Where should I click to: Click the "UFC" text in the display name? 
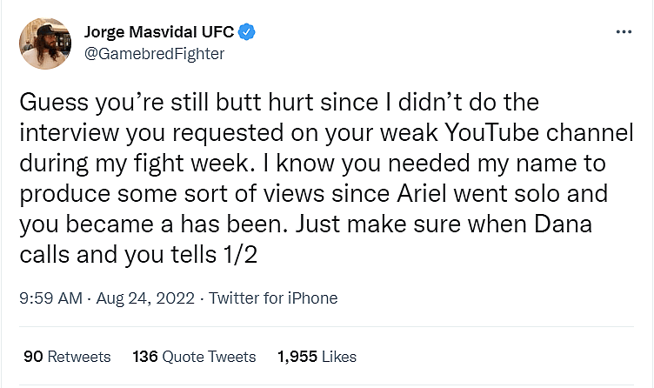click(217, 32)
